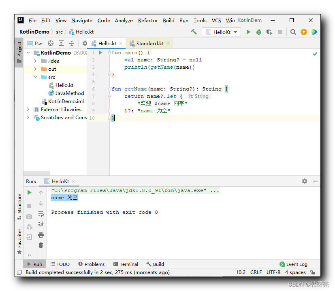The image size is (335, 291).
Task: Click Expand All in Project panel
Action: click(x=61, y=44)
